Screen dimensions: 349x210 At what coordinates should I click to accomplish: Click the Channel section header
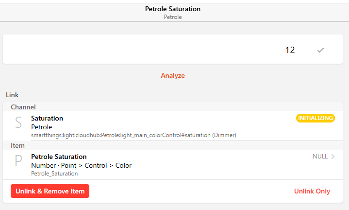(23, 107)
